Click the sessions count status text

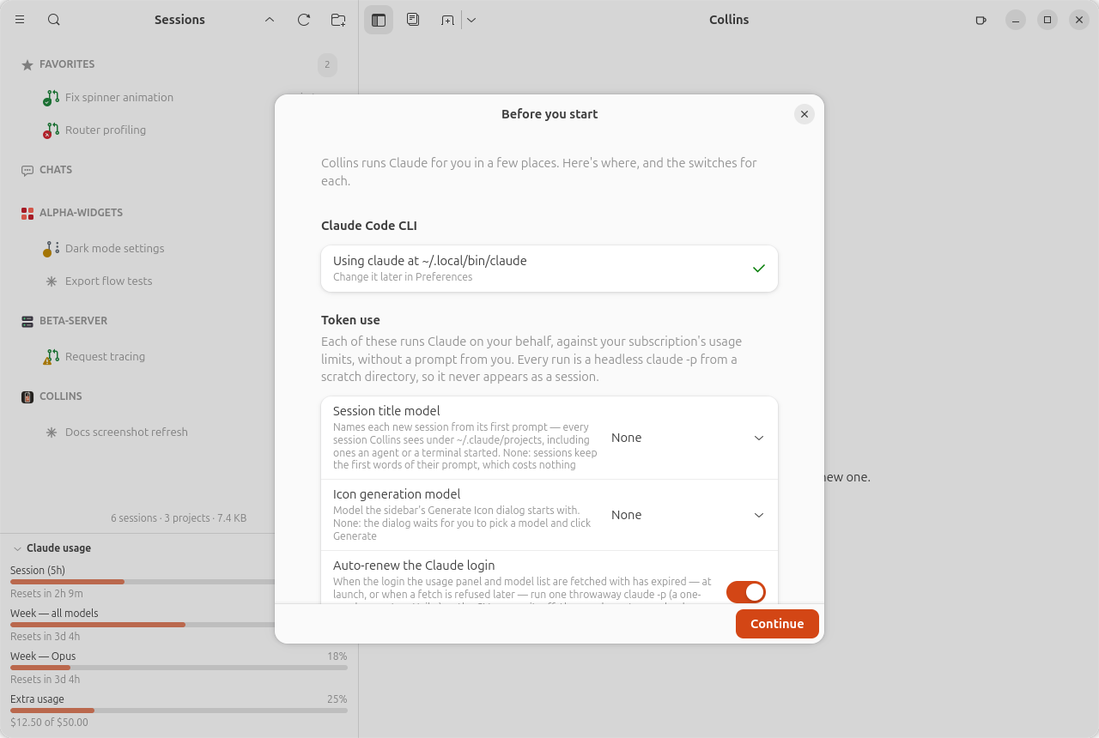(x=179, y=518)
